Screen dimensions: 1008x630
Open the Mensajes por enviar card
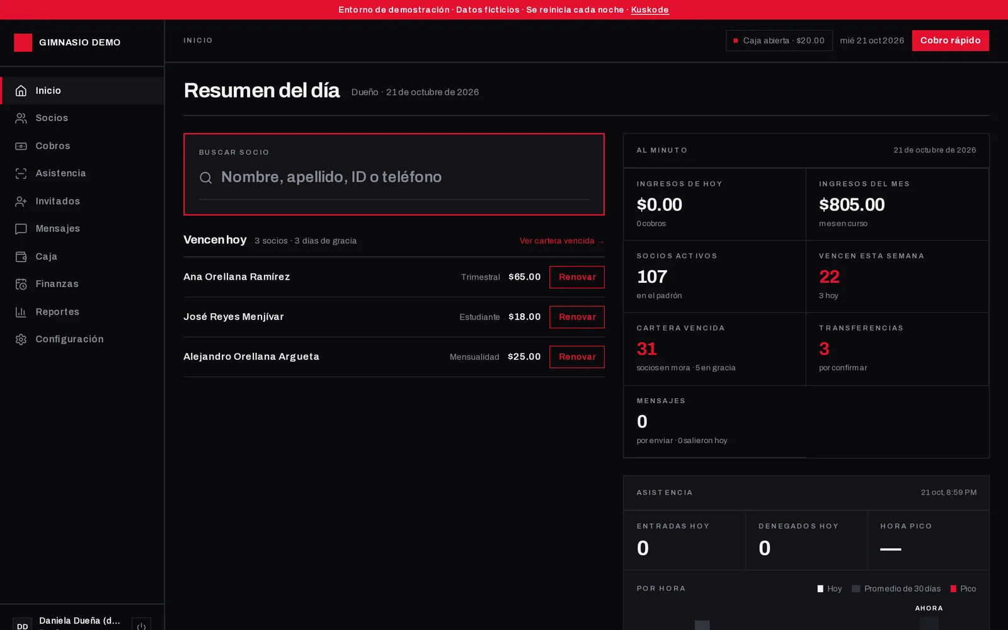click(714, 421)
